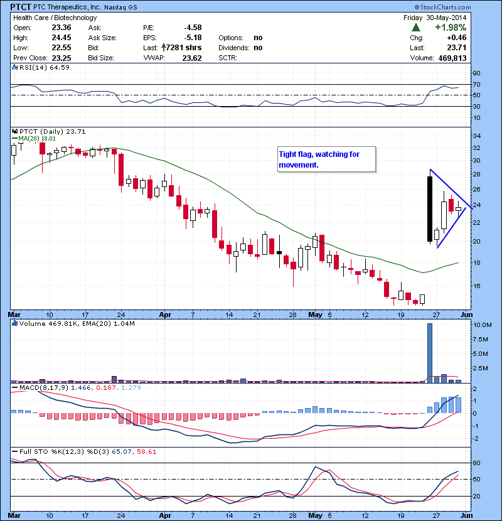Screen dimensions: 502x521
Task: Click the Open price 23.36
Action: point(61,28)
